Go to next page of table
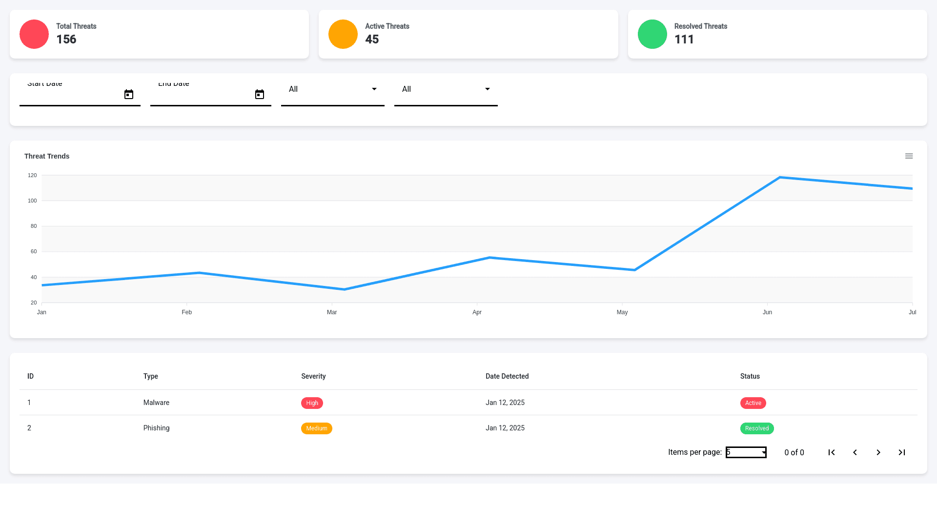The width and height of the screenshot is (937, 527). [x=878, y=452]
